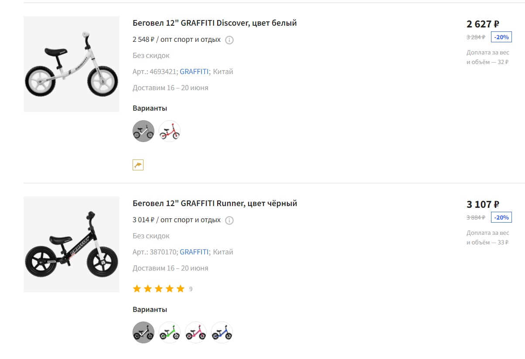Select white Discover balance bike variant
525x359 pixels.
pyautogui.click(x=143, y=131)
